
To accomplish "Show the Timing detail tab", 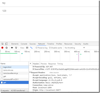I will 60,64.
